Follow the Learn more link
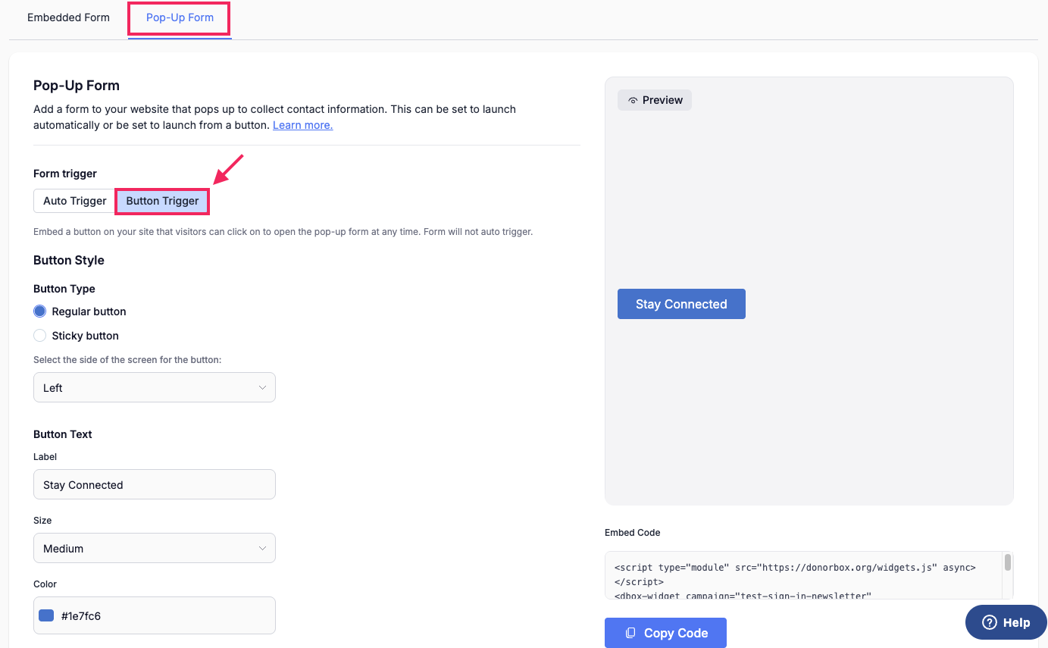 (302, 125)
